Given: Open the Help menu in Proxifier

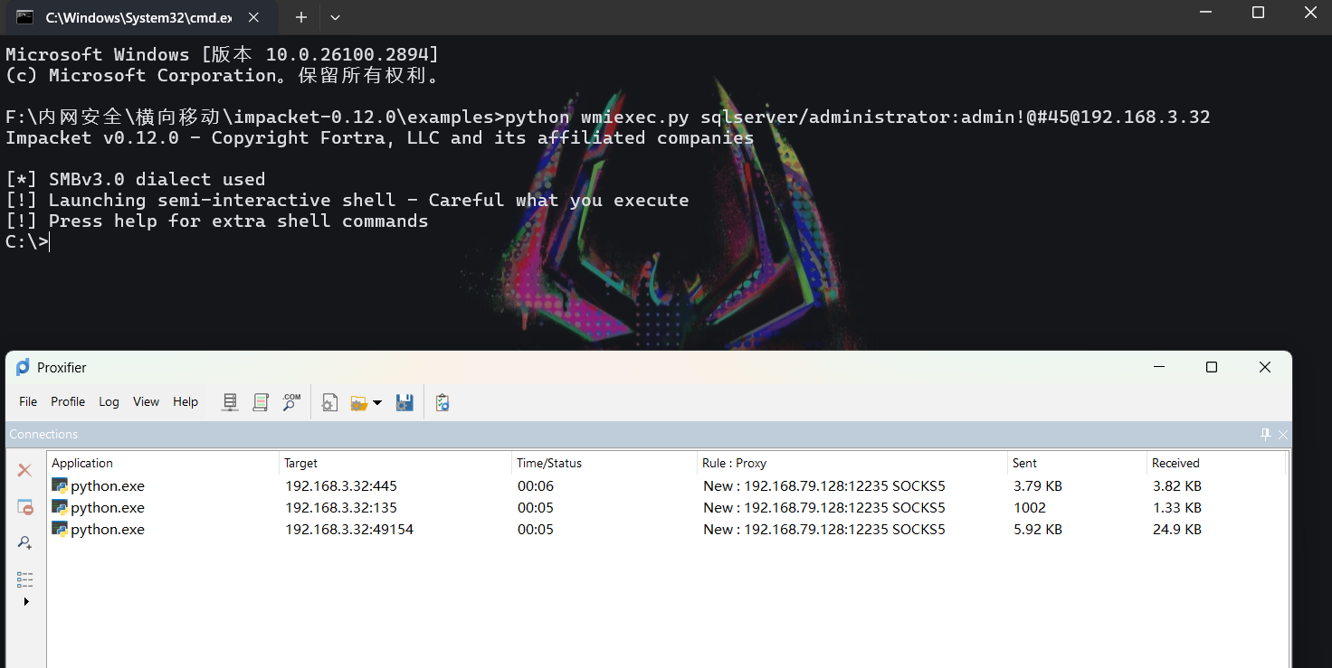Looking at the screenshot, I should point(186,401).
